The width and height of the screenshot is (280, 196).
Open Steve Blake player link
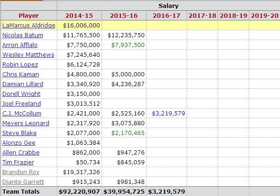click(20, 133)
